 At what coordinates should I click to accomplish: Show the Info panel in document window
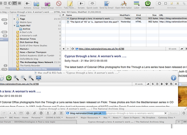(173, 78)
